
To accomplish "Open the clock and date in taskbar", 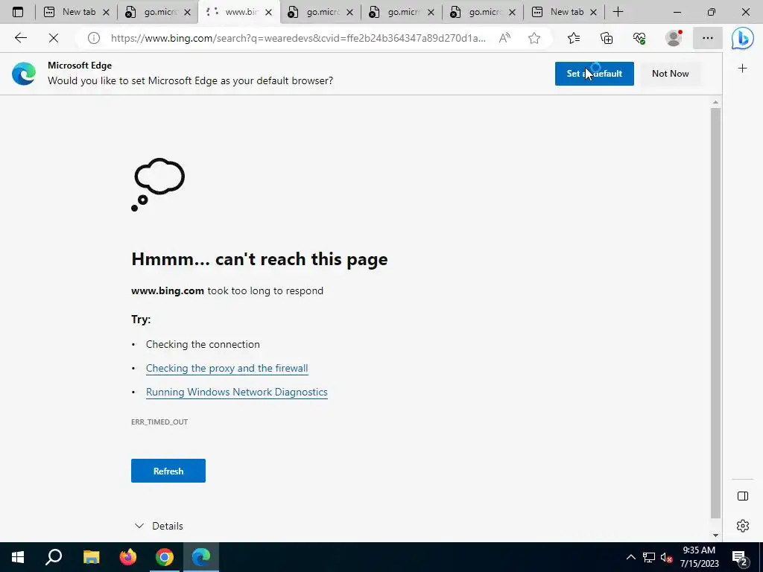I will tap(699, 557).
